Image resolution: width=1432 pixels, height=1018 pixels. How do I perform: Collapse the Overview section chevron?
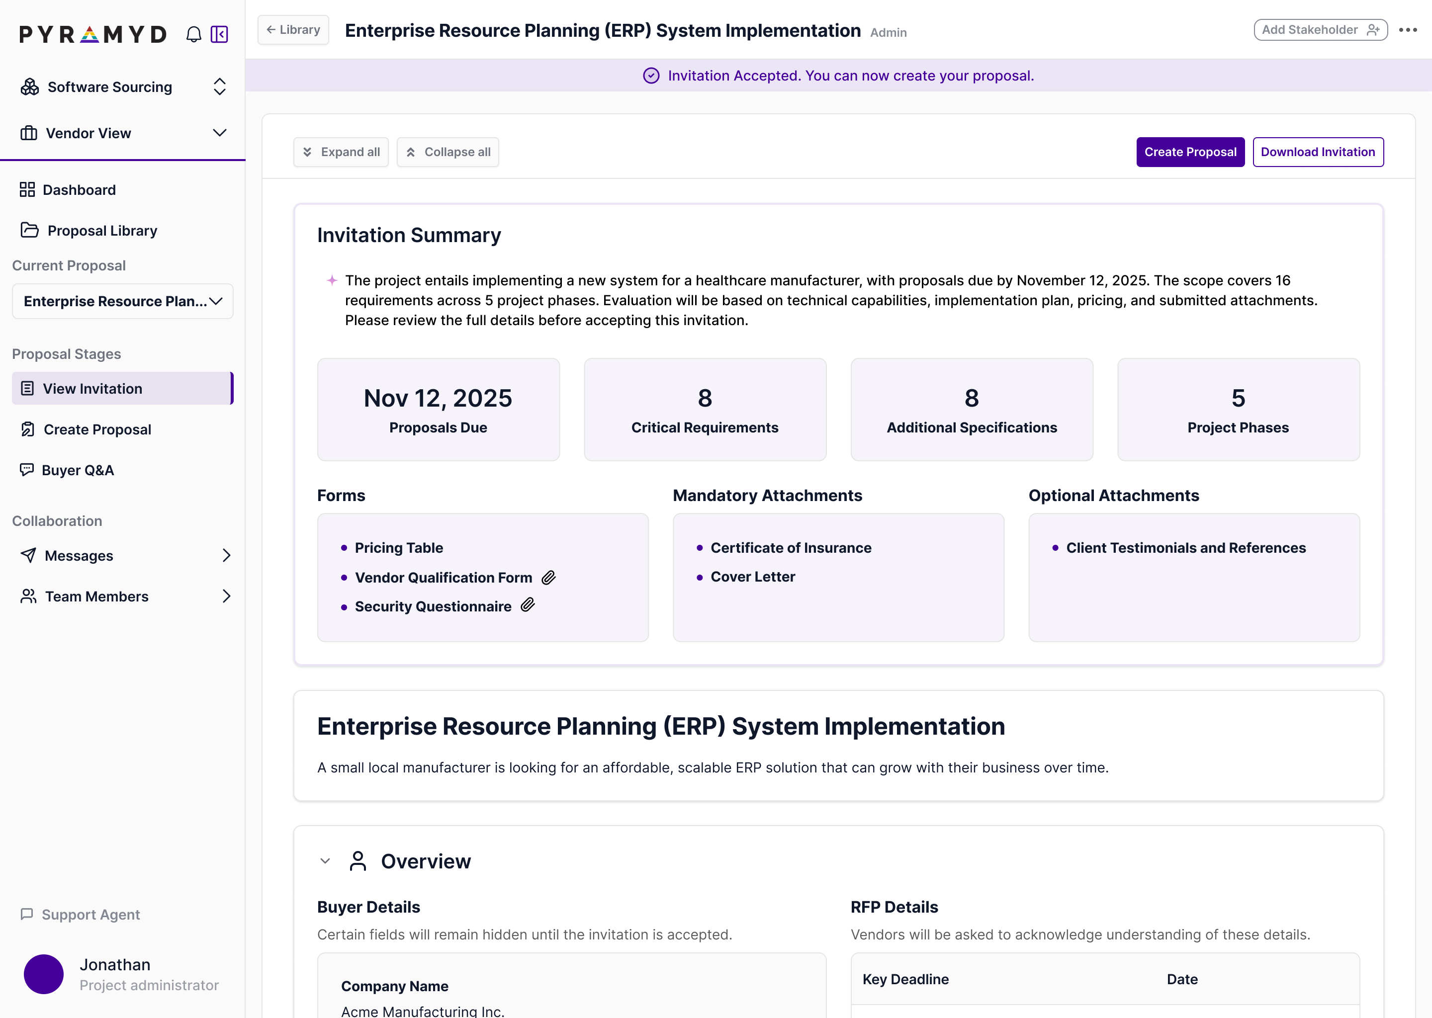coord(325,861)
